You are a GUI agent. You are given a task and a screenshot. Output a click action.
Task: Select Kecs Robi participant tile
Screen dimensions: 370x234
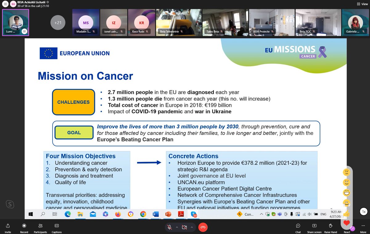[x=142, y=22]
